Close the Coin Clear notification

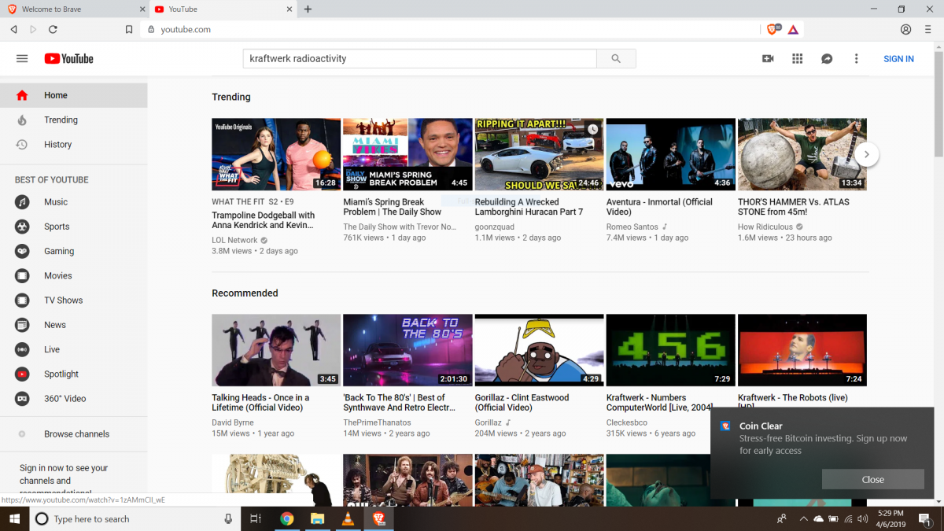click(872, 479)
